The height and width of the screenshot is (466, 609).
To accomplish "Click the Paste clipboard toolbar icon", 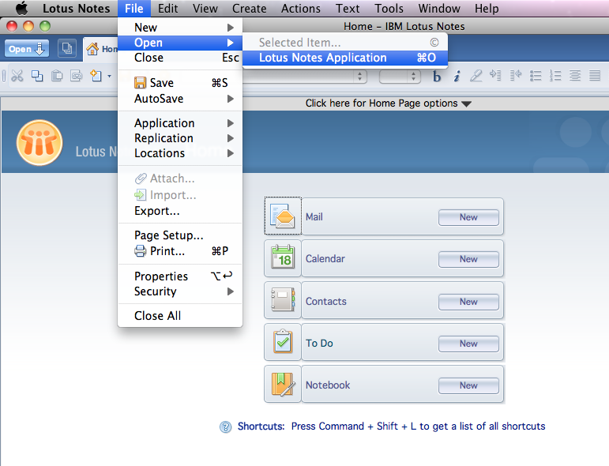I will tap(57, 75).
